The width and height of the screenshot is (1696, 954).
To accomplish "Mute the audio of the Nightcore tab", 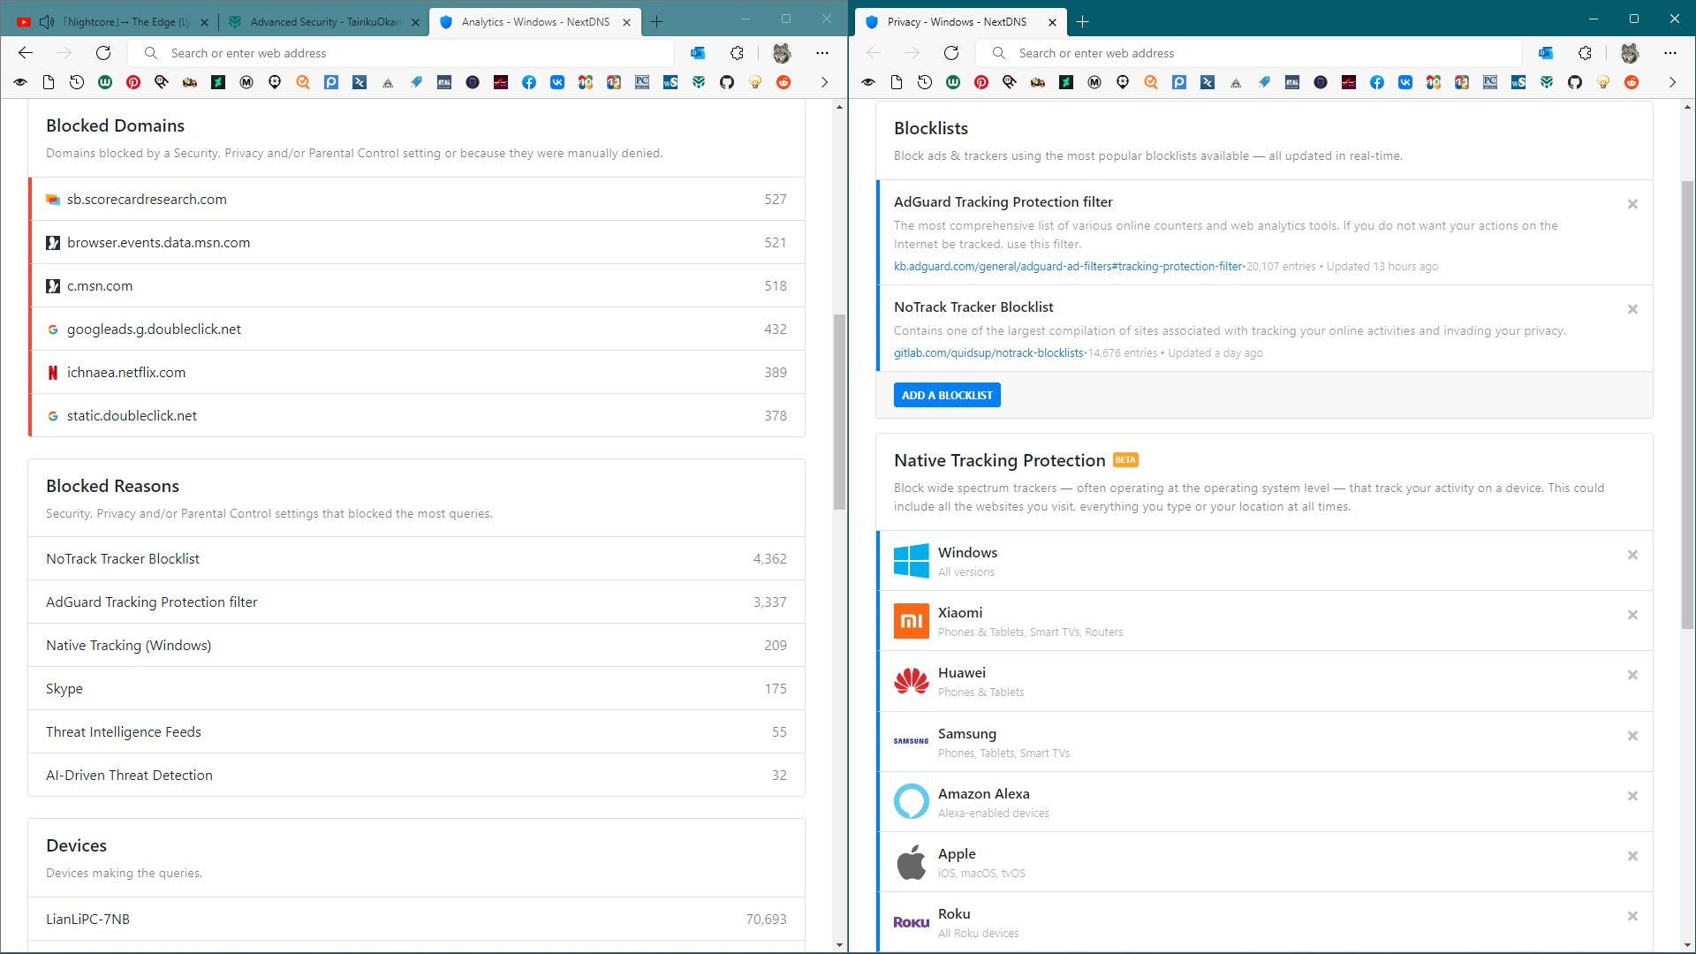I will click(47, 22).
